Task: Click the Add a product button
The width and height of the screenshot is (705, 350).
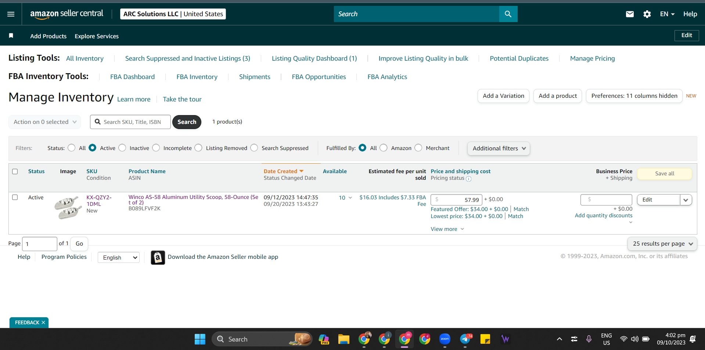Action: tap(558, 96)
